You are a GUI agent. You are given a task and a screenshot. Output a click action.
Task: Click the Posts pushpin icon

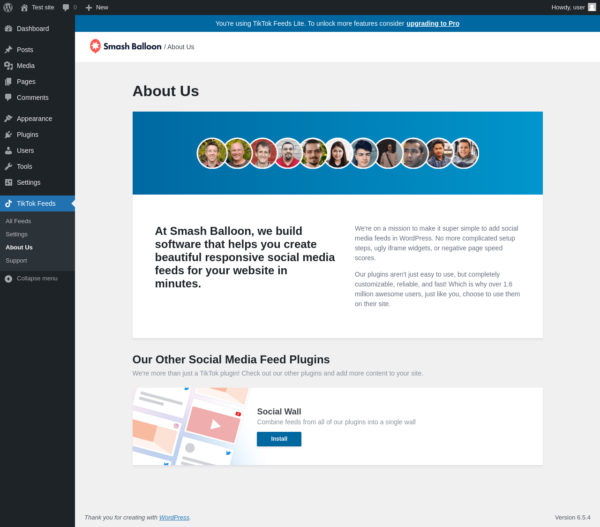coord(8,50)
